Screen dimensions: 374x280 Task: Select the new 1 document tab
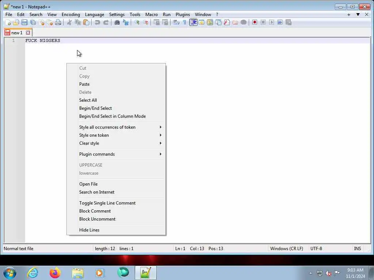tap(17, 33)
